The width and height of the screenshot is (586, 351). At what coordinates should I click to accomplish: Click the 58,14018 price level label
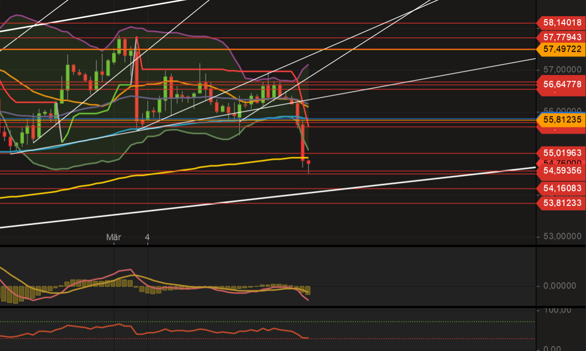coord(562,22)
